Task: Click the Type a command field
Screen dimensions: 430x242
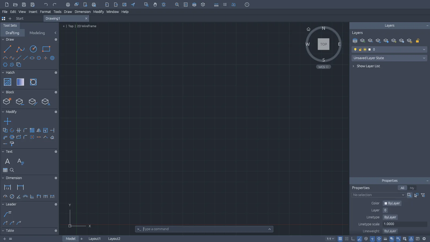Action: [x=204, y=229]
